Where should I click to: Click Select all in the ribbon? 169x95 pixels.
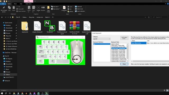coord(78,7)
